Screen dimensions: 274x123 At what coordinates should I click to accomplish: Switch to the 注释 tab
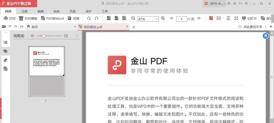(x=24, y=11)
